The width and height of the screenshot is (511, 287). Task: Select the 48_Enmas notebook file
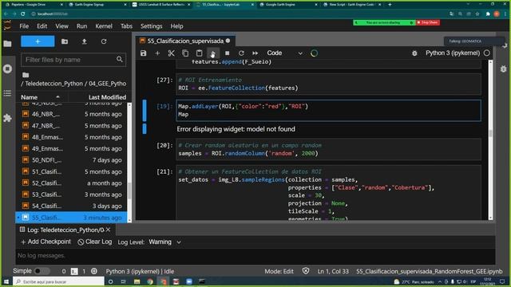click(x=72, y=137)
